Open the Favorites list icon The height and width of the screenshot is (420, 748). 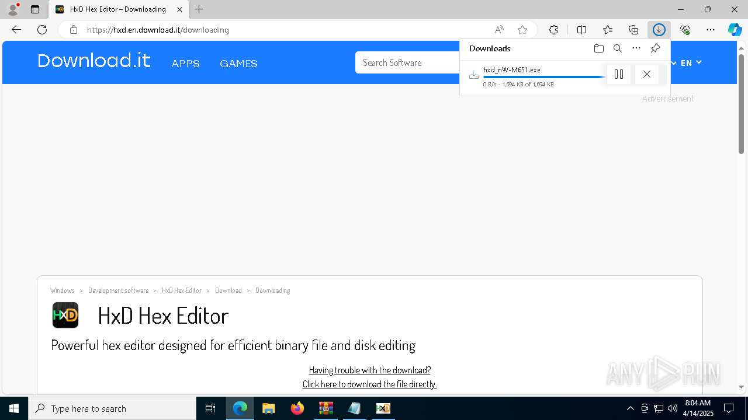pyautogui.click(x=608, y=30)
